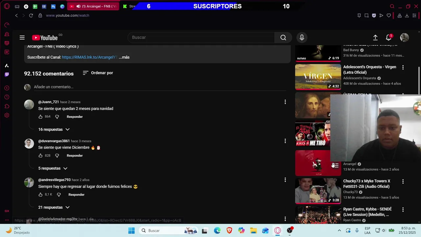Open sidebar Settings gear icon

[x=7, y=115]
